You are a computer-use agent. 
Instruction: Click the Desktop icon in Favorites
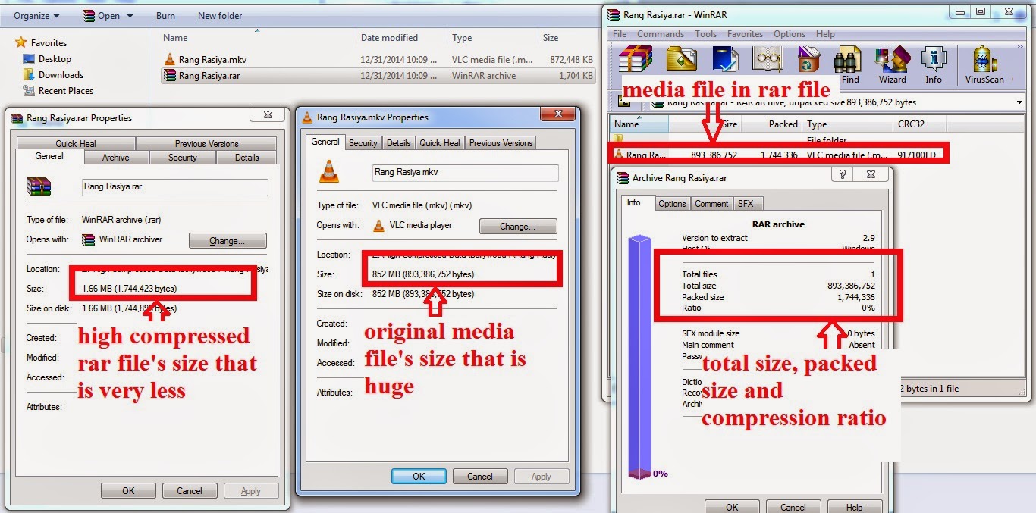click(x=29, y=59)
